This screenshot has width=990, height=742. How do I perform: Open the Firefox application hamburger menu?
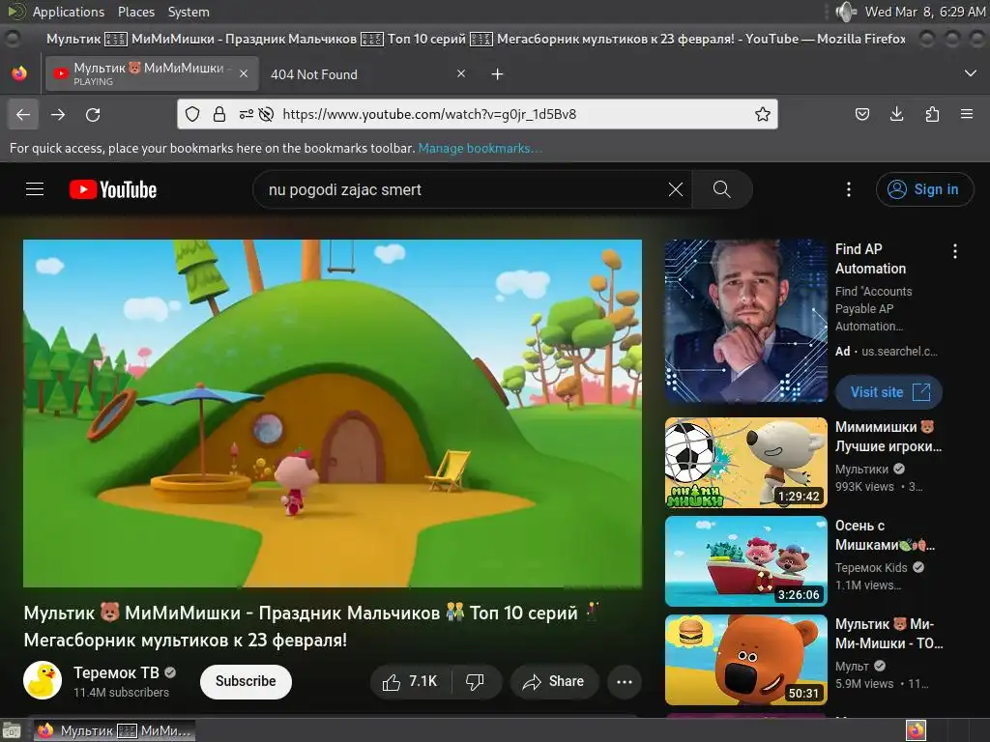pos(967,114)
